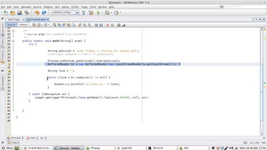Click the lightbulb hint on line 31
Image resolution: width=267 pixels, height=150 pixels.
coord(9,64)
